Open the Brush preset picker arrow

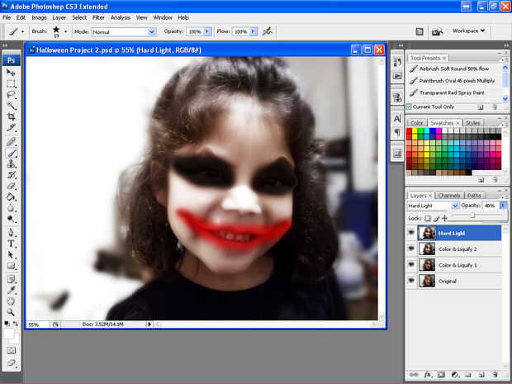65,31
